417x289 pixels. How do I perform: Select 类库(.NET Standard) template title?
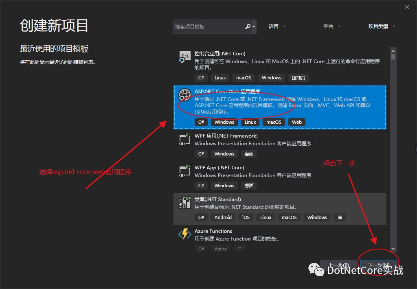click(x=217, y=199)
